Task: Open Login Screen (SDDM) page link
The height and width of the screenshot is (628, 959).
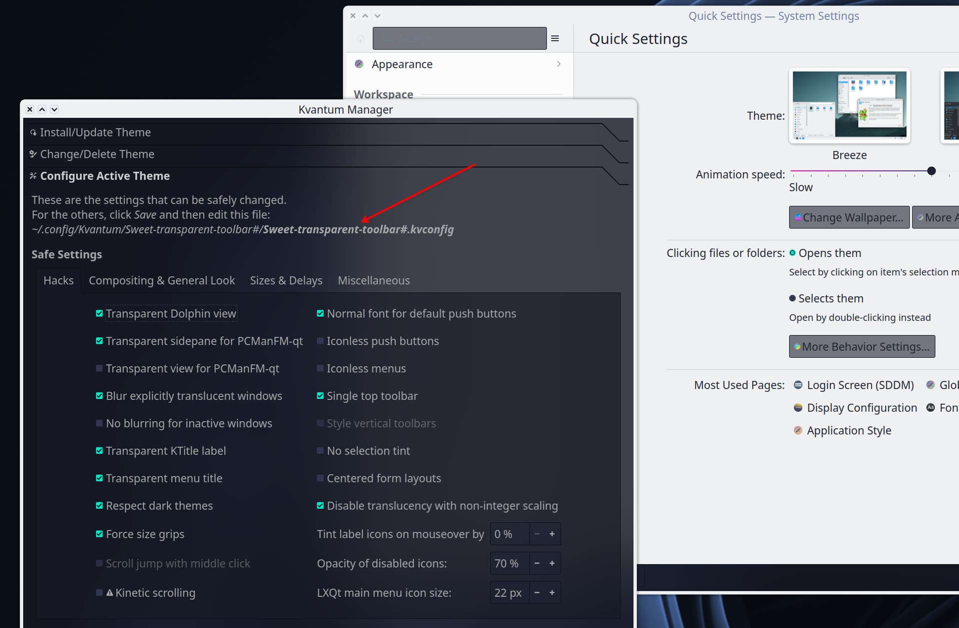Action: click(x=860, y=385)
